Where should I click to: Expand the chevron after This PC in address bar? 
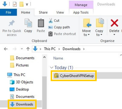click(x=59, y=49)
